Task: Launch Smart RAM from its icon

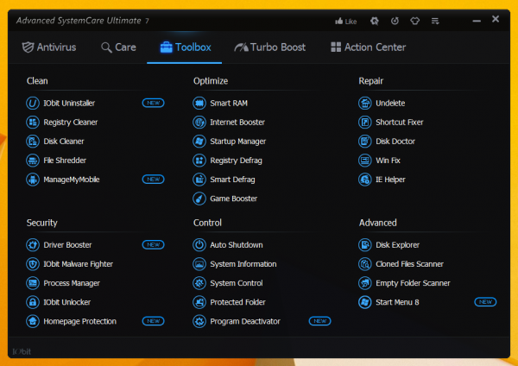Action: [199, 103]
